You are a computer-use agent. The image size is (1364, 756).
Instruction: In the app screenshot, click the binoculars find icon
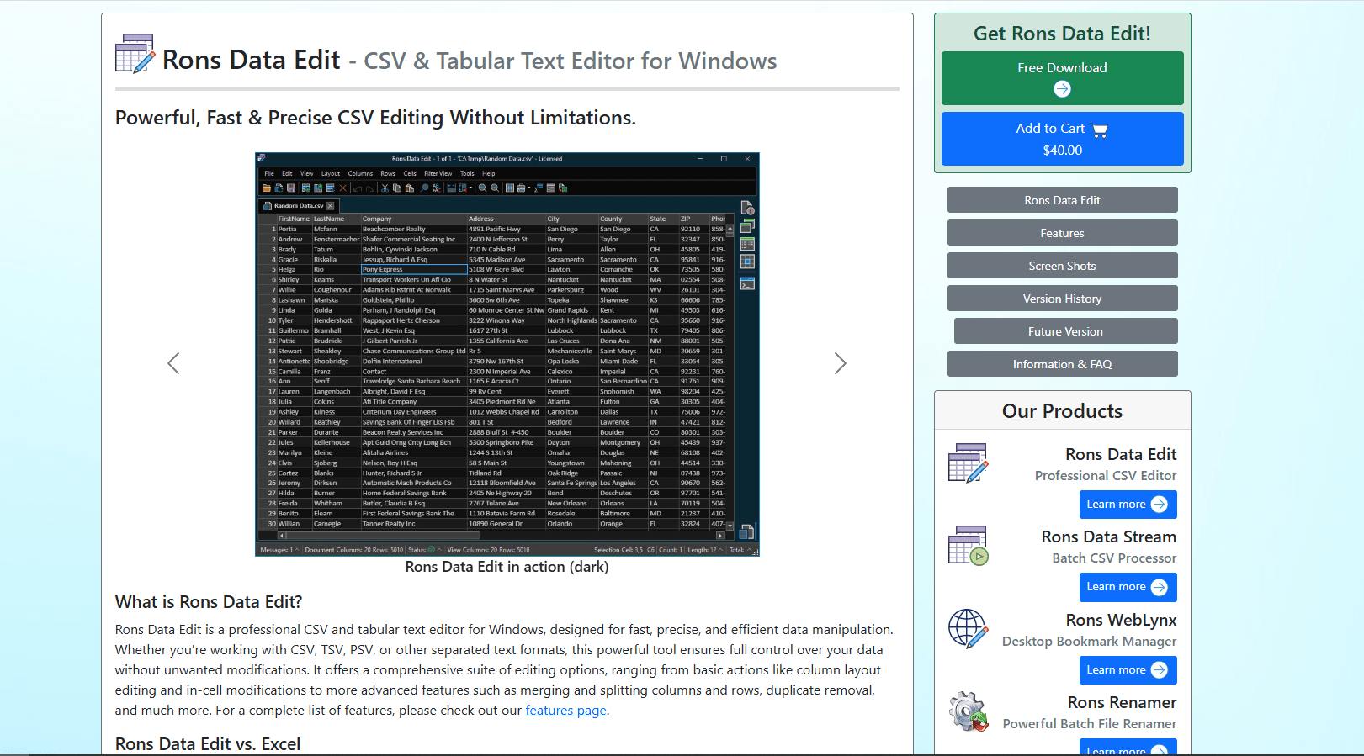(425, 188)
